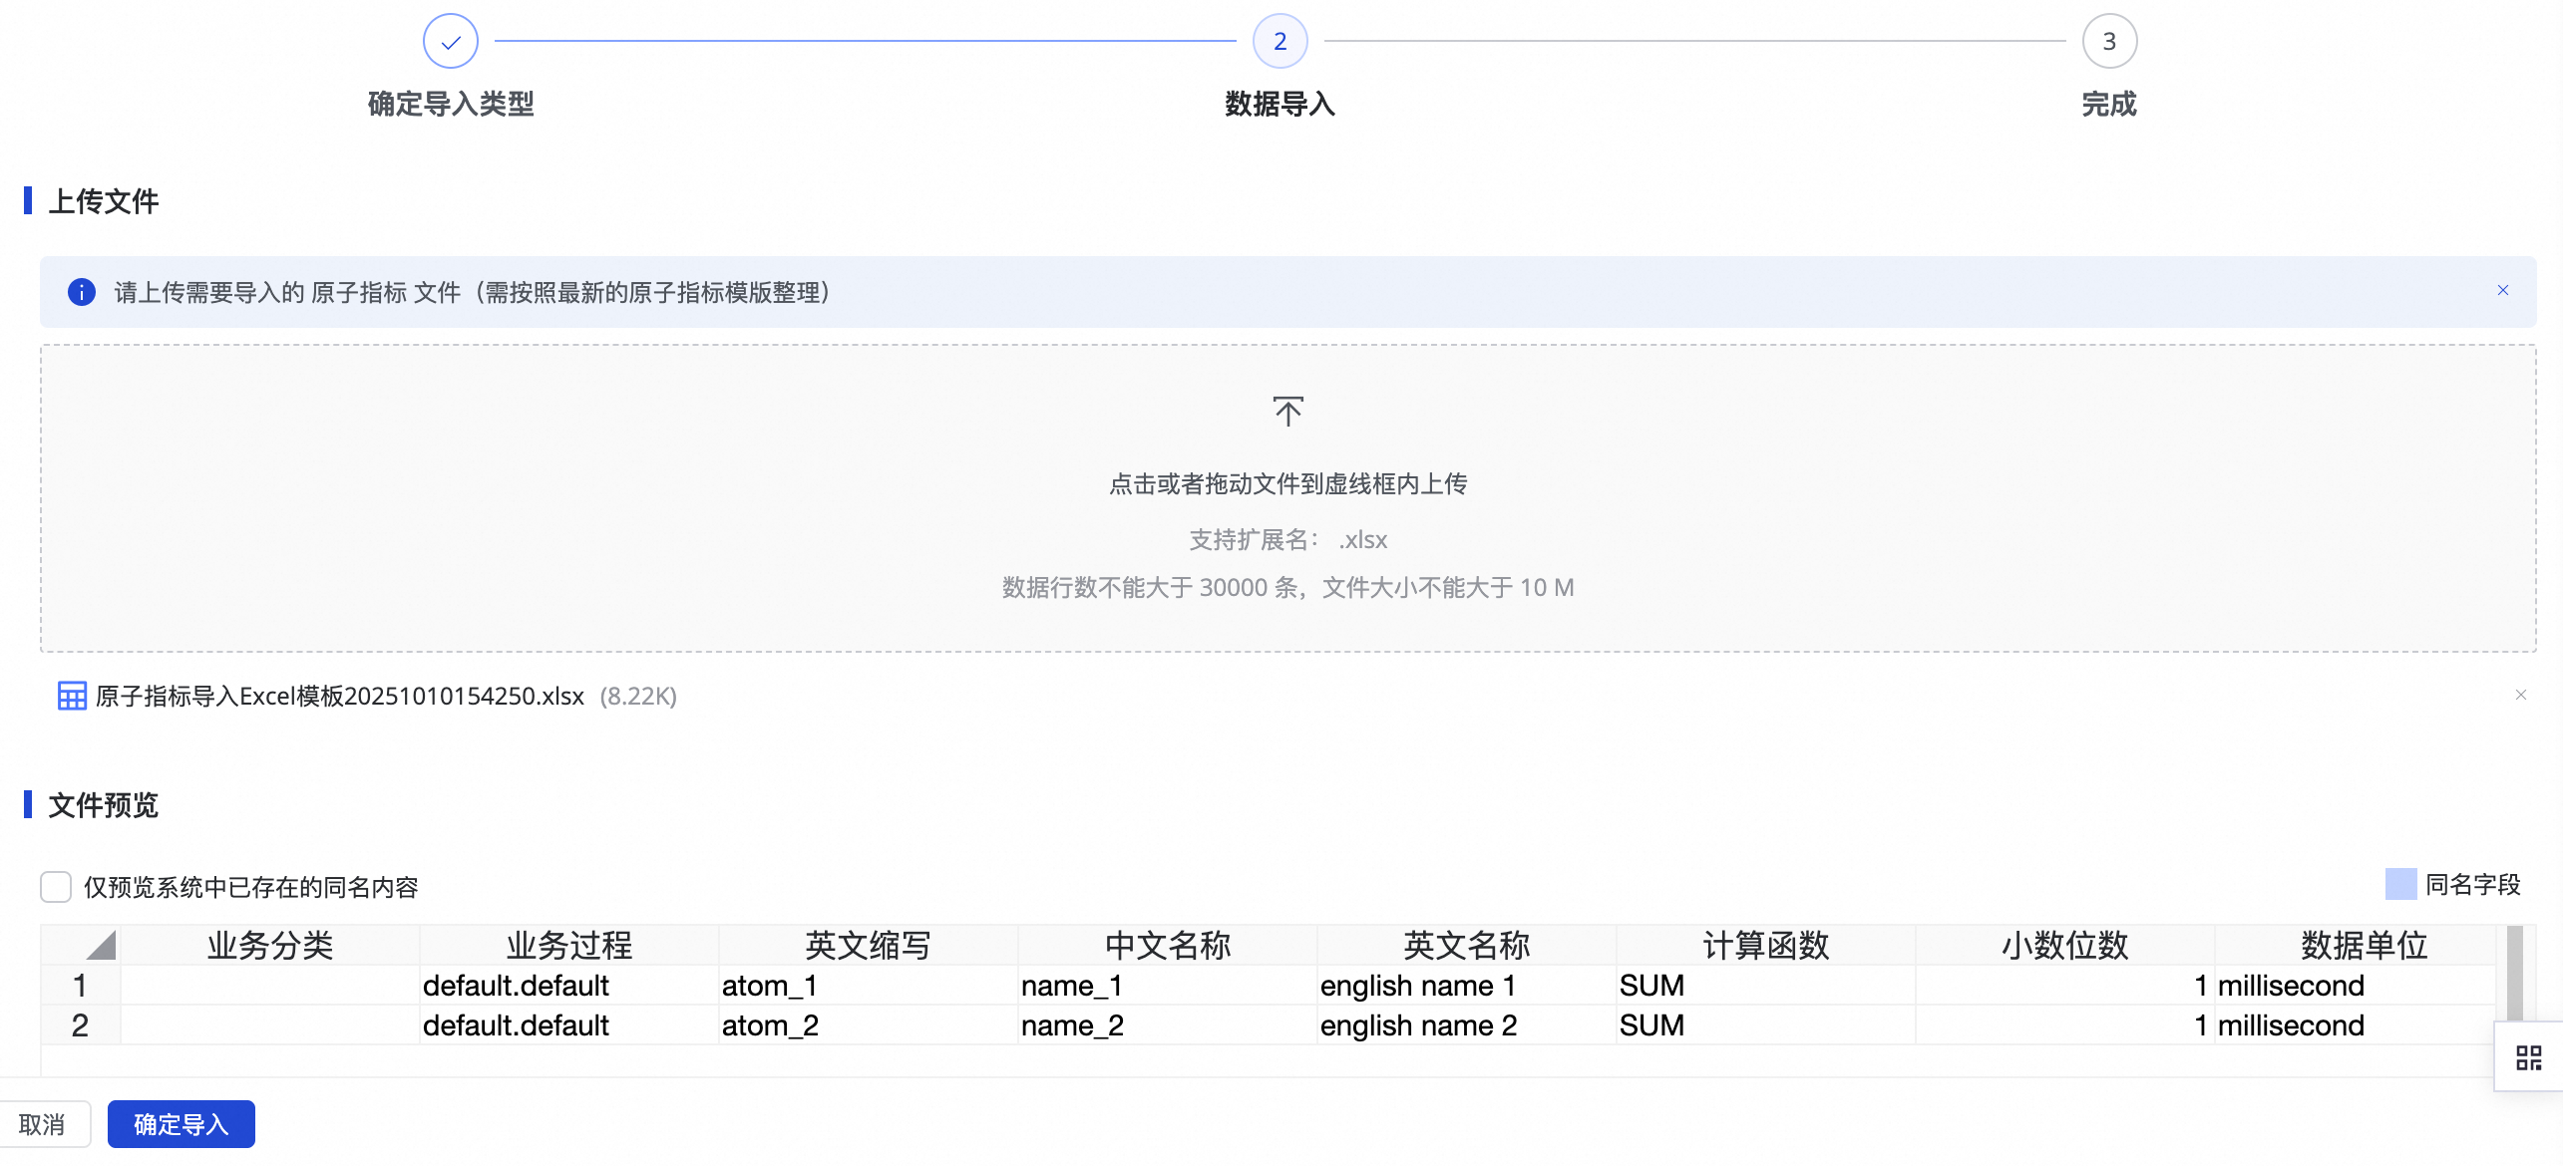Open the uploaded file 原子指标导入Excel模板20251010154250.xlsx
Viewport: 2563px width, 1166px height.
click(338, 696)
